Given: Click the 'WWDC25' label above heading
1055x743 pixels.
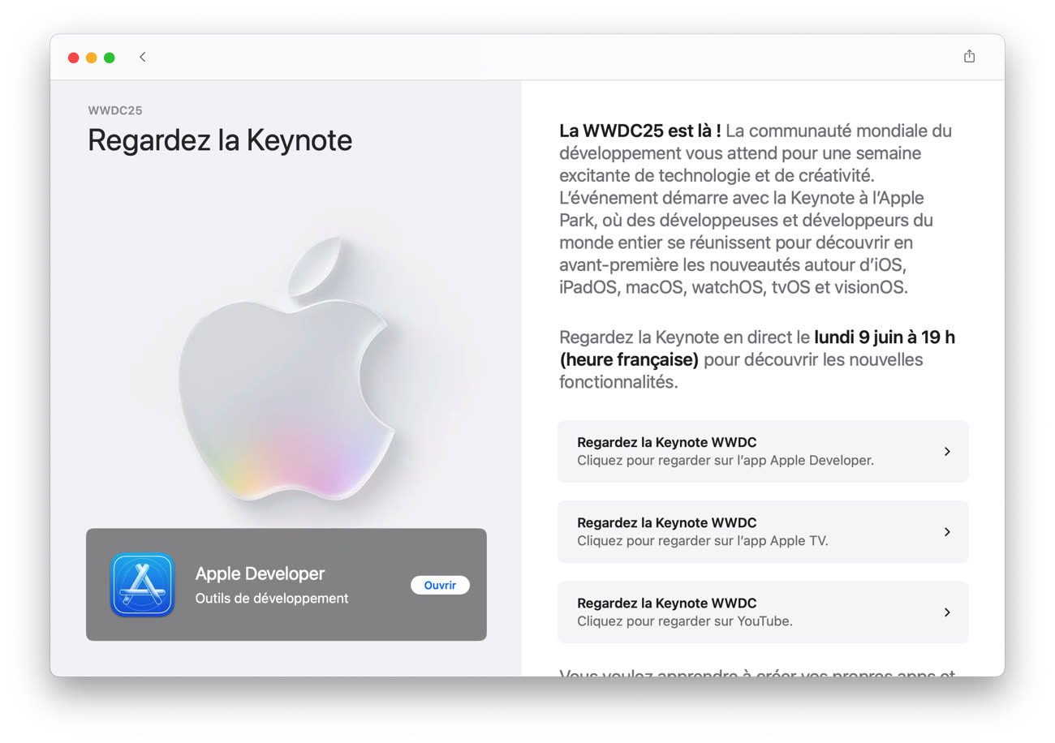Looking at the screenshot, I should coord(115,110).
